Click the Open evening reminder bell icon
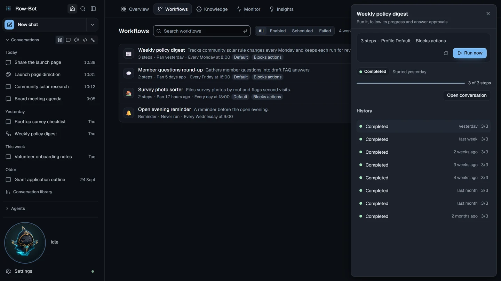Viewport: 501px width, 281px height. click(129, 113)
